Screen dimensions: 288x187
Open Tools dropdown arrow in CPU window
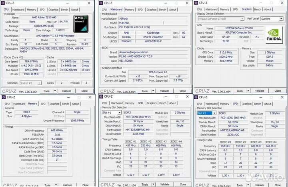[55, 91]
